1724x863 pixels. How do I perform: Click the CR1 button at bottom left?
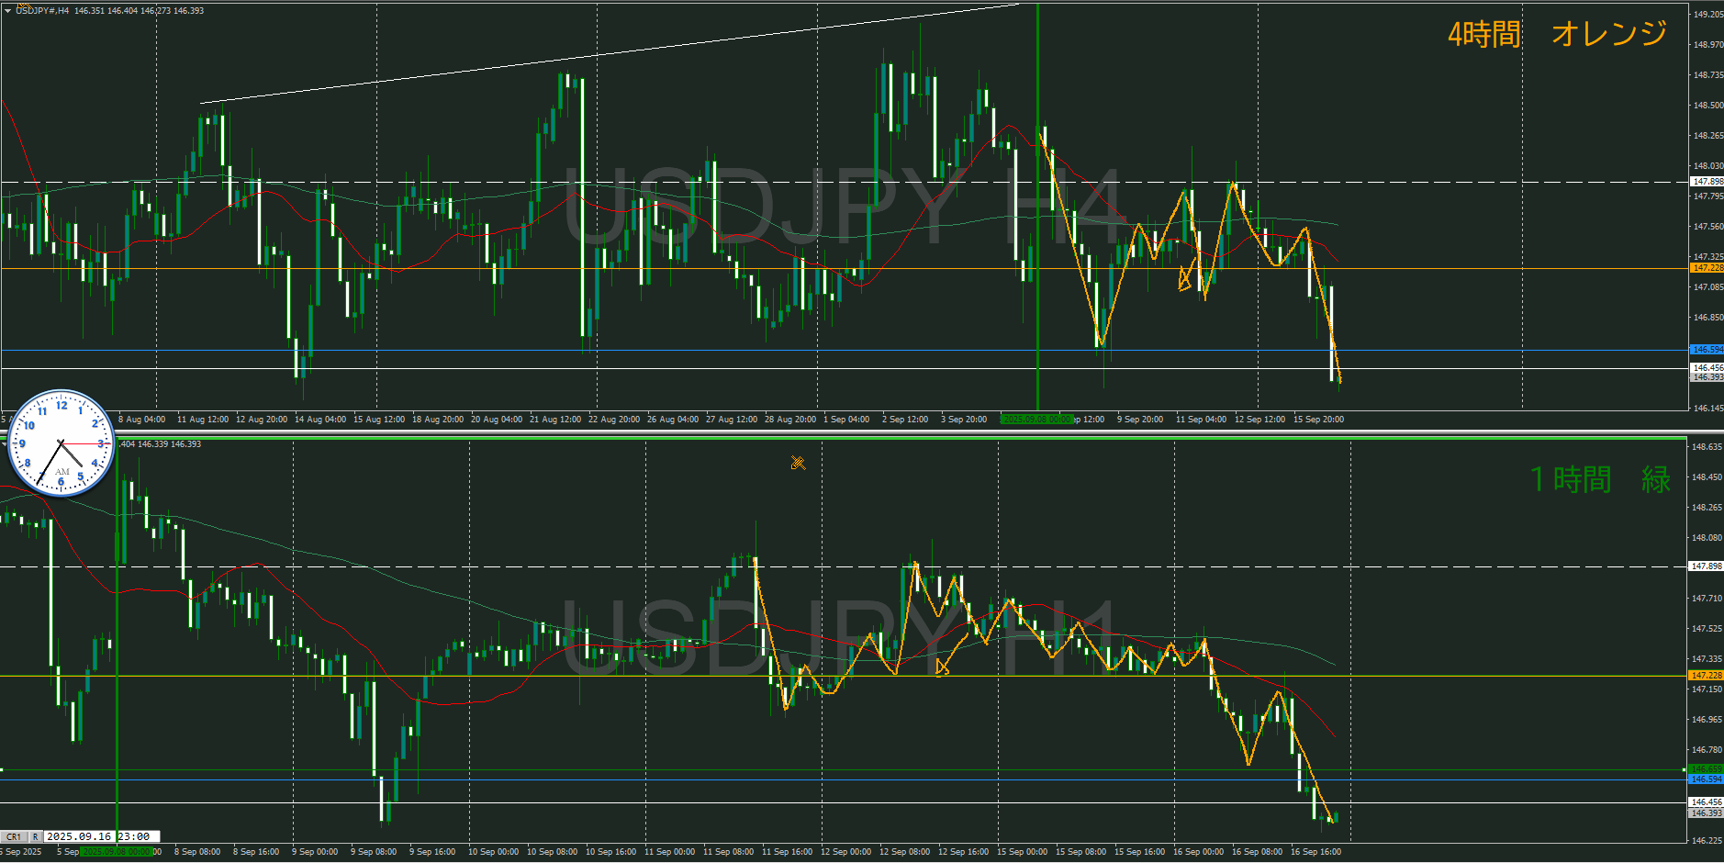click(14, 836)
